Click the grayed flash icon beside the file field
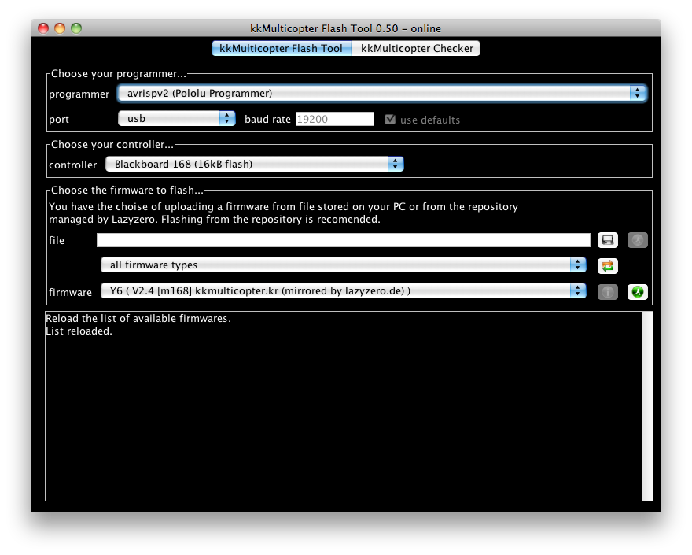The height and width of the screenshot is (555, 692). pyautogui.click(x=637, y=240)
